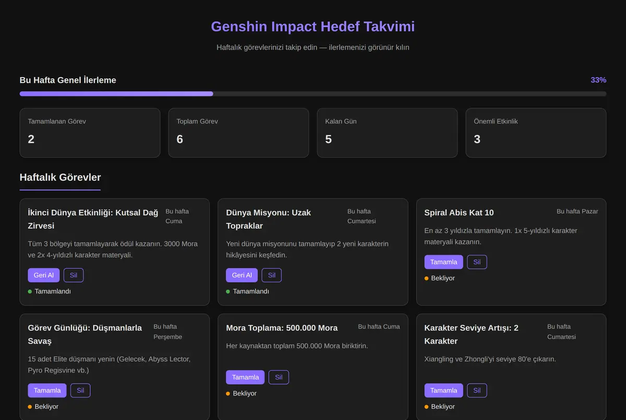Mark Spiral Abis Kat 10 as complete with Tamamla
626x420 pixels.
point(444,262)
